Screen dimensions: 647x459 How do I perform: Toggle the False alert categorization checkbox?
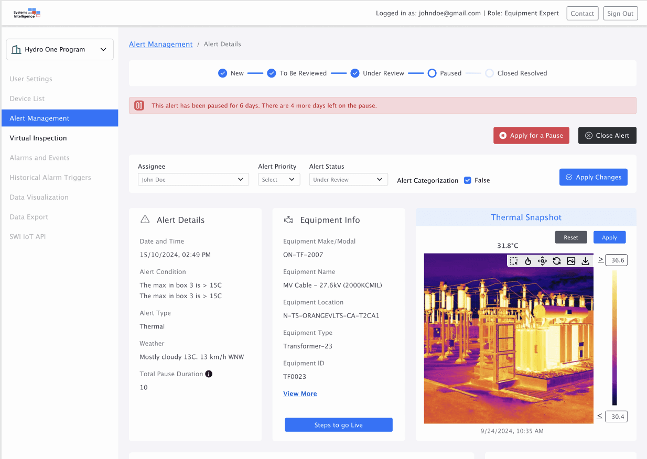tap(468, 180)
